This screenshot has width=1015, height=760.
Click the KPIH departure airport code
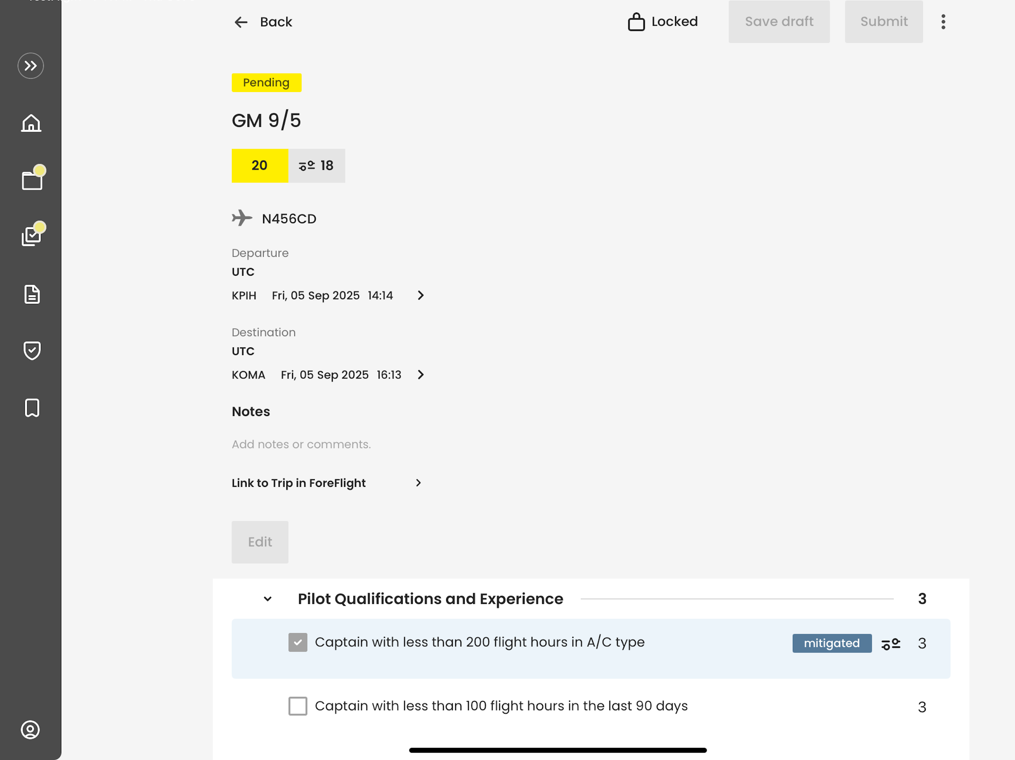tap(244, 295)
